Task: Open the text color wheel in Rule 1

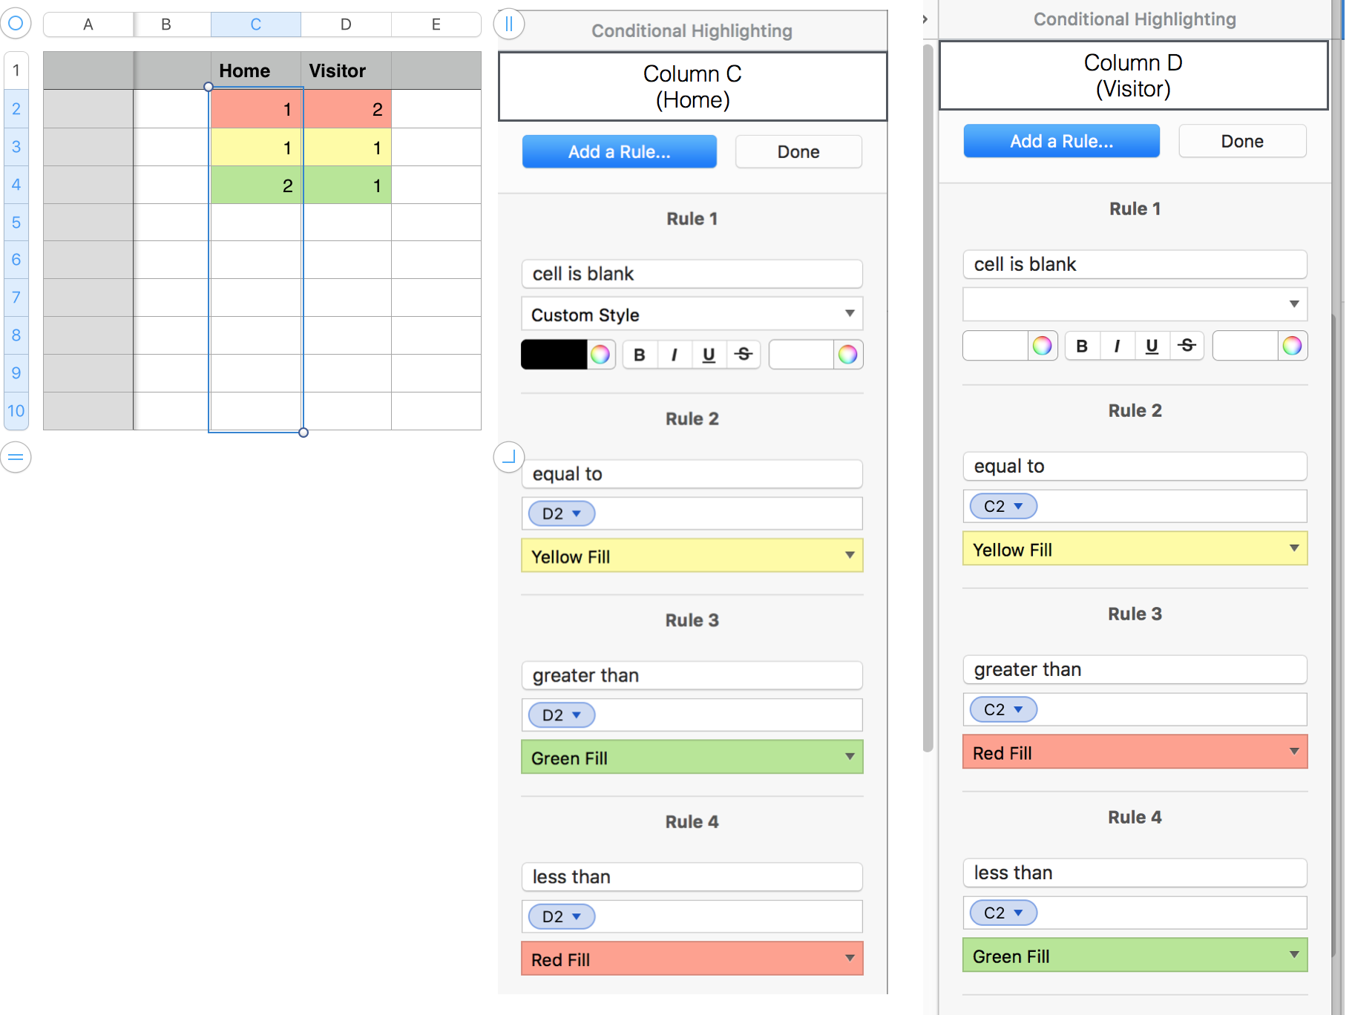Action: [x=601, y=355]
